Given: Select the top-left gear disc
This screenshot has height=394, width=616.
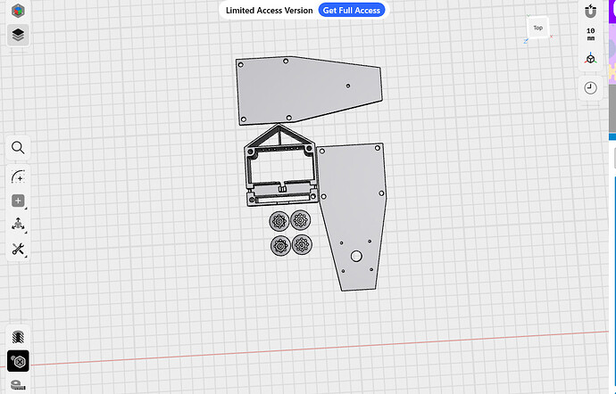Looking at the screenshot, I should point(279,222).
